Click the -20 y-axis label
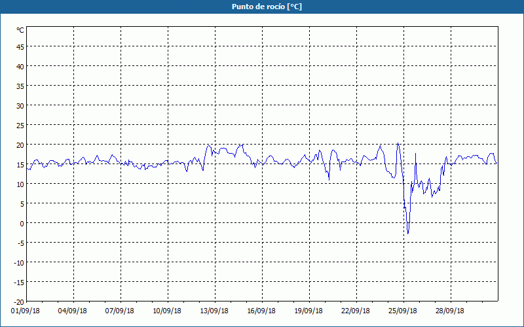The width and height of the screenshot is (524, 327). point(18,302)
